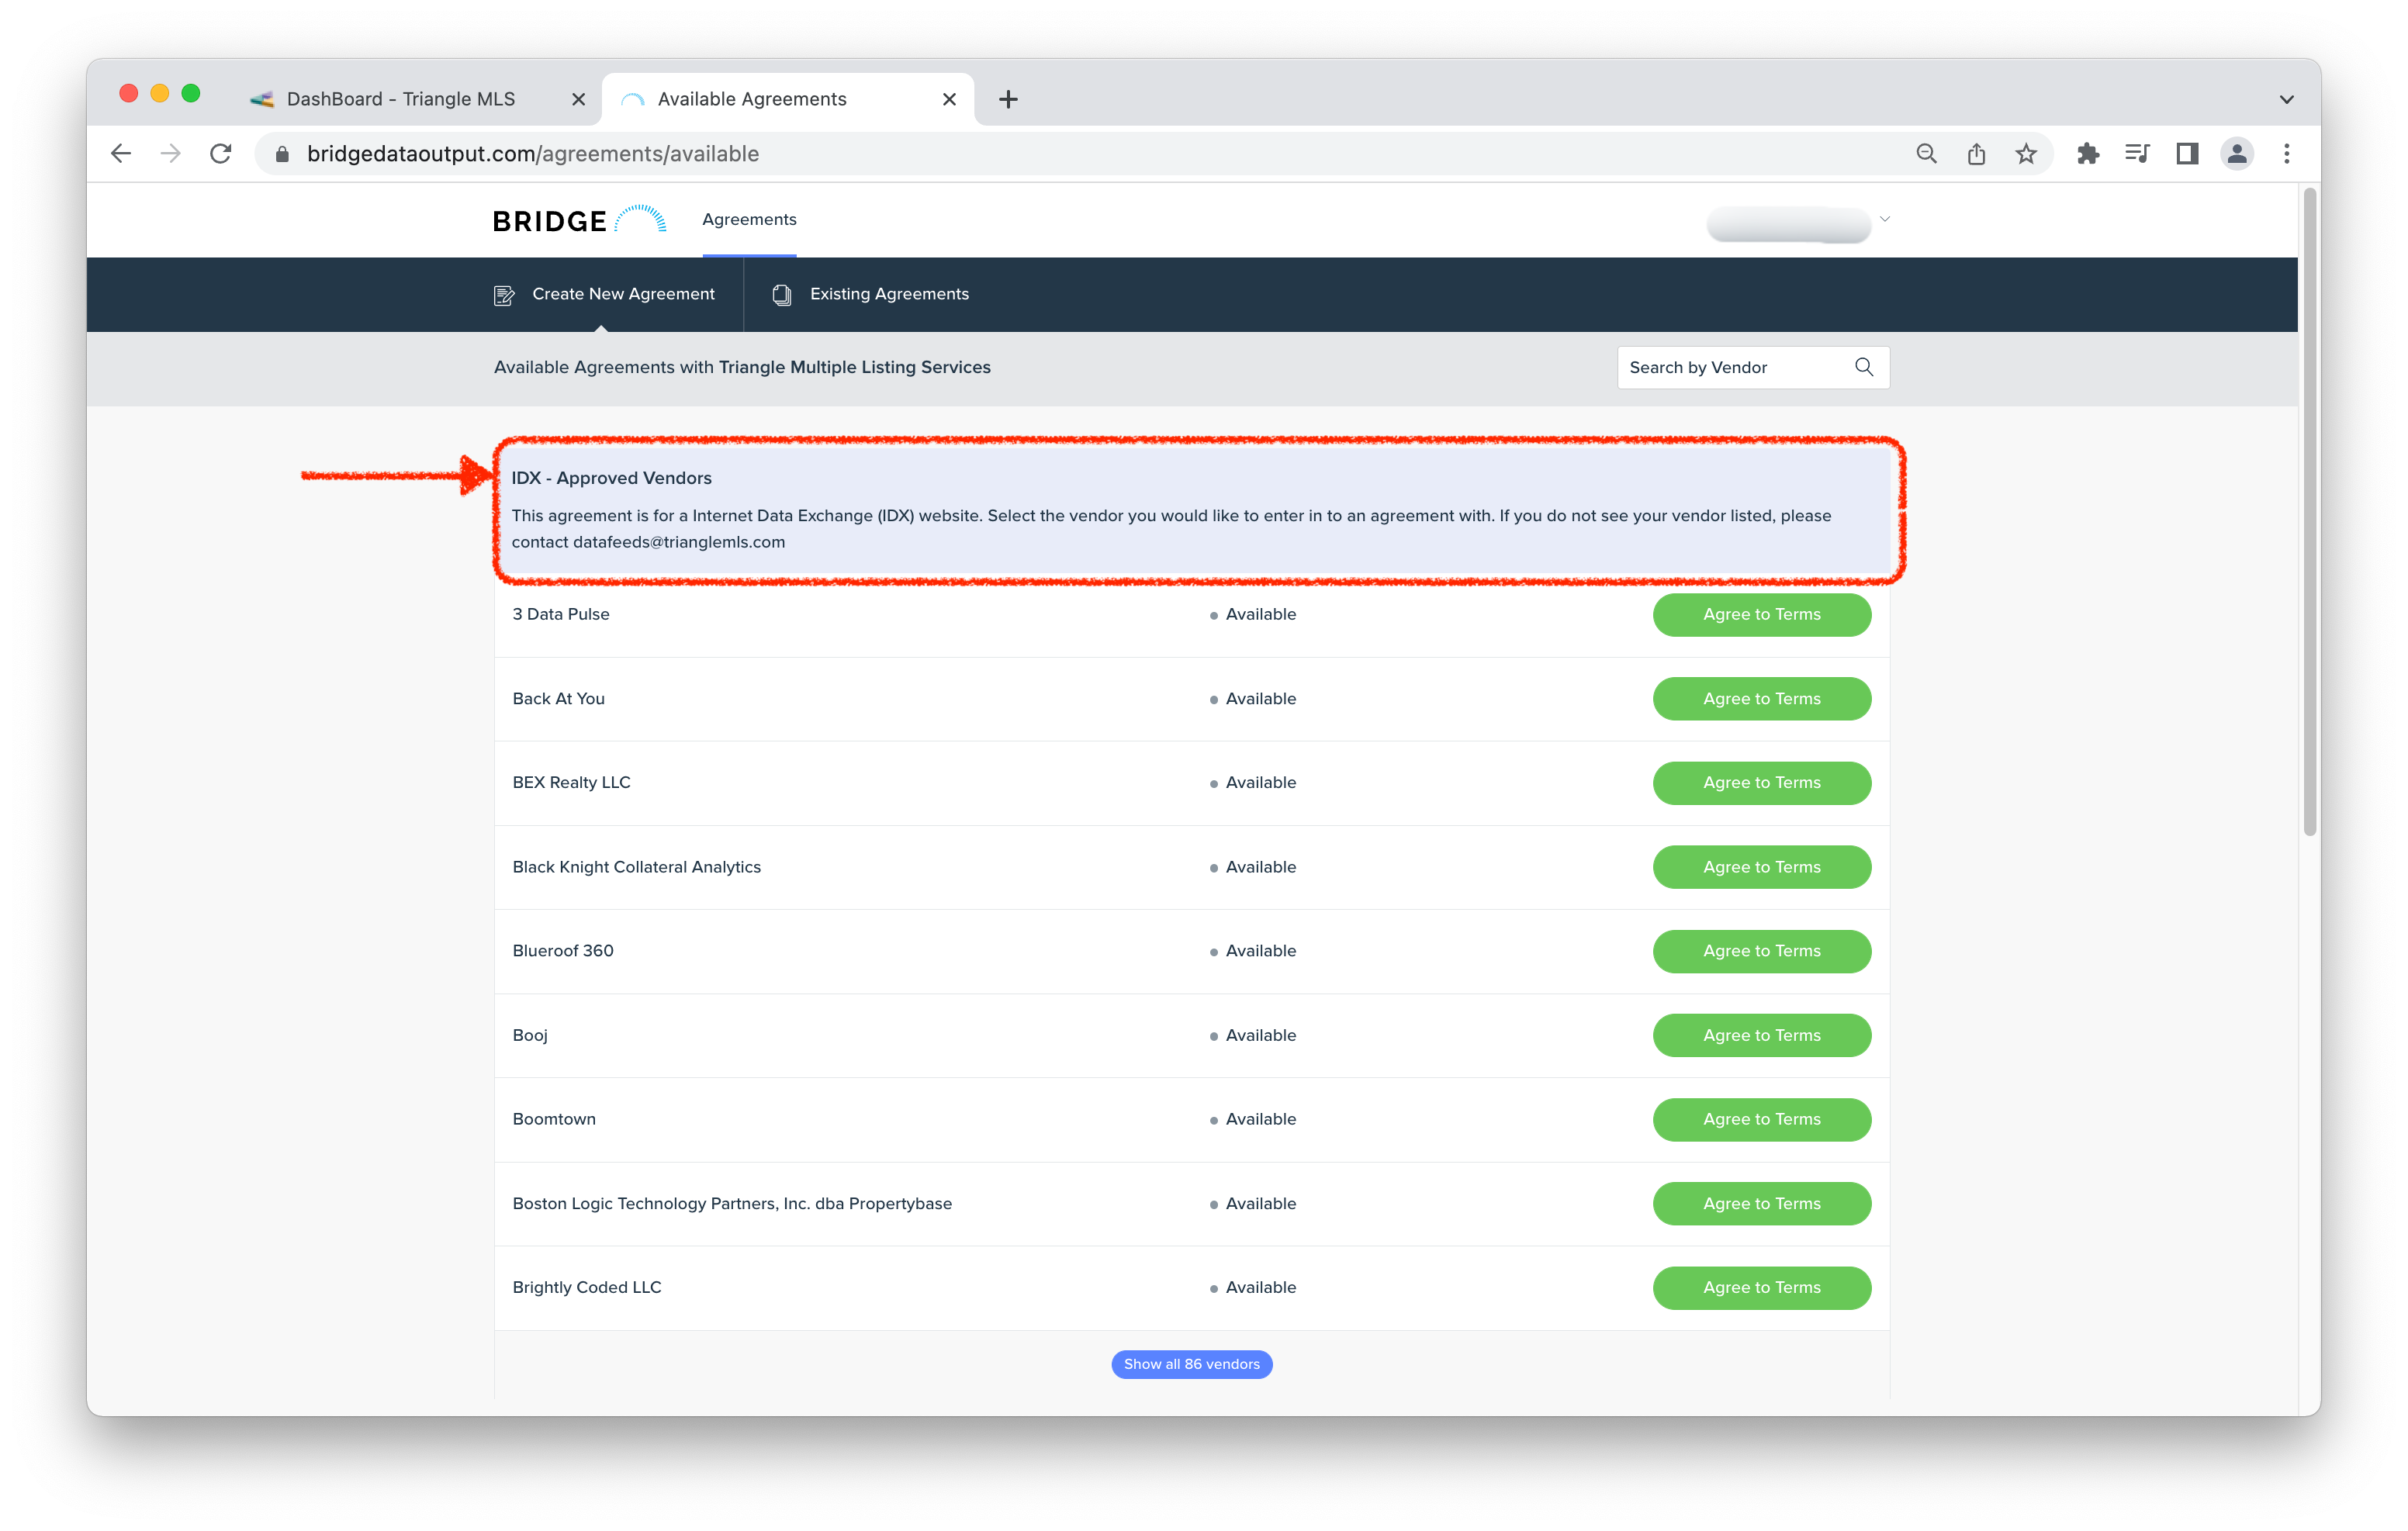Viewport: 2408px width, 1531px height.
Task: Open Chrome's three-dot menu
Action: pos(2286,153)
